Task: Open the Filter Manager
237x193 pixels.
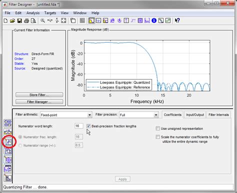Action: [x=39, y=101]
